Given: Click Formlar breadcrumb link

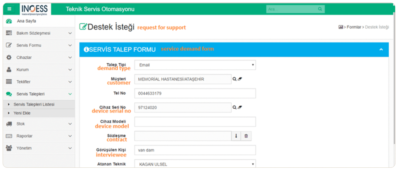Looking at the screenshot, I should (x=354, y=27).
